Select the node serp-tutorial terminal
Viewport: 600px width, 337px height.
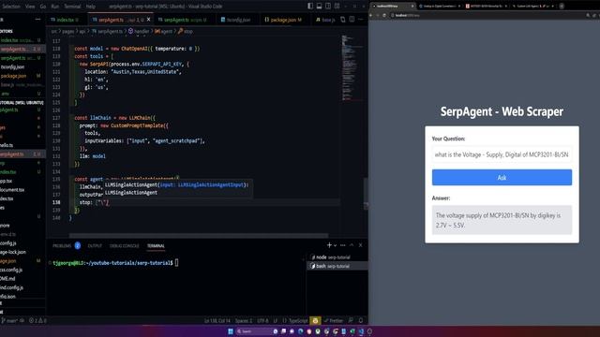pyautogui.click(x=337, y=257)
